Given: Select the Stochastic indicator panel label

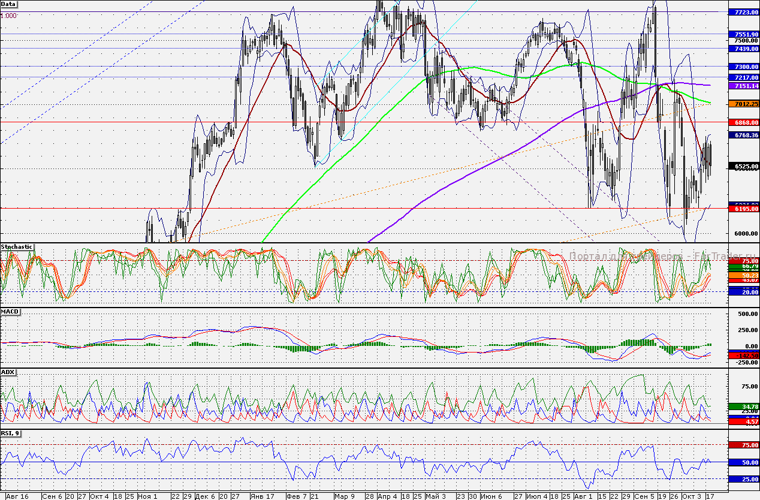Looking at the screenshot, I should click(x=17, y=246).
